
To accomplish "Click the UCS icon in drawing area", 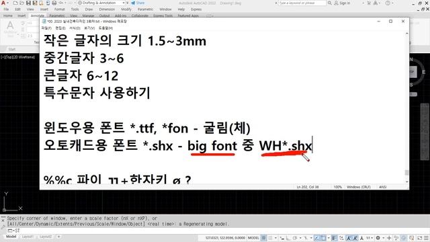I will [x=12, y=202].
